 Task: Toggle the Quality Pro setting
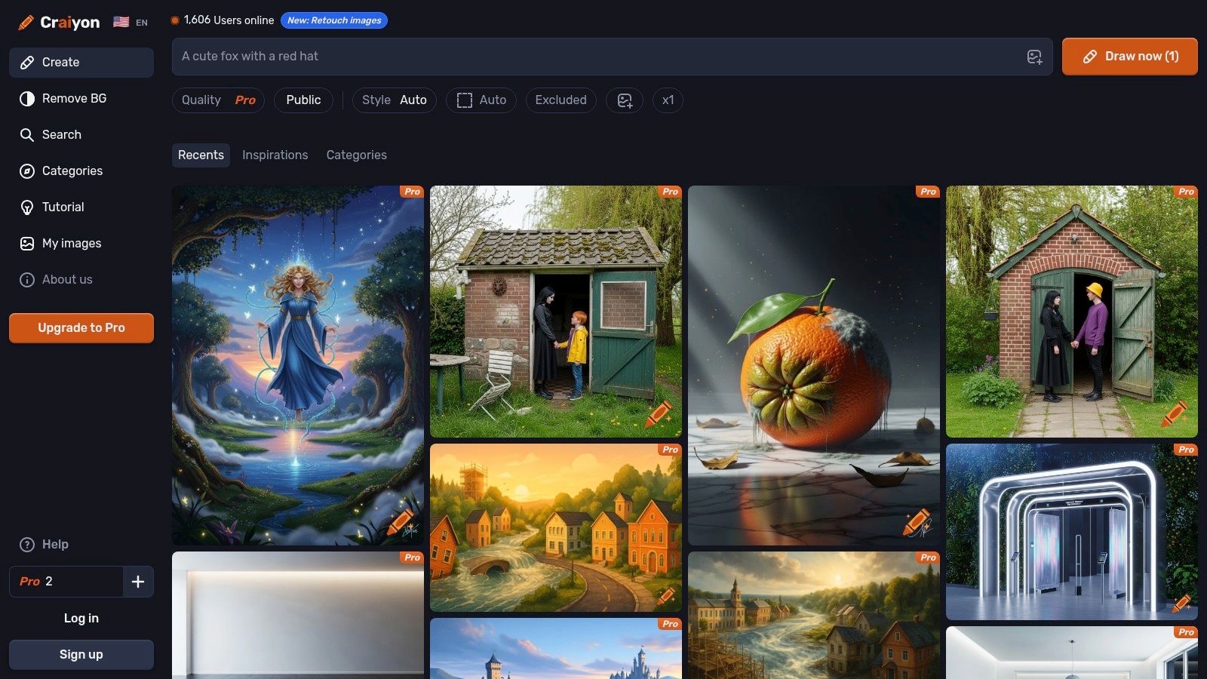pyautogui.click(x=218, y=100)
